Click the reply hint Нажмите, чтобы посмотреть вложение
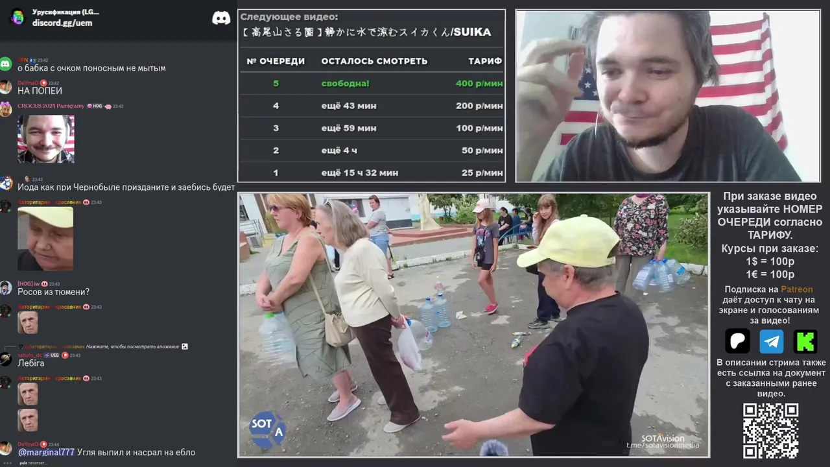The image size is (830, 467). [x=132, y=346]
